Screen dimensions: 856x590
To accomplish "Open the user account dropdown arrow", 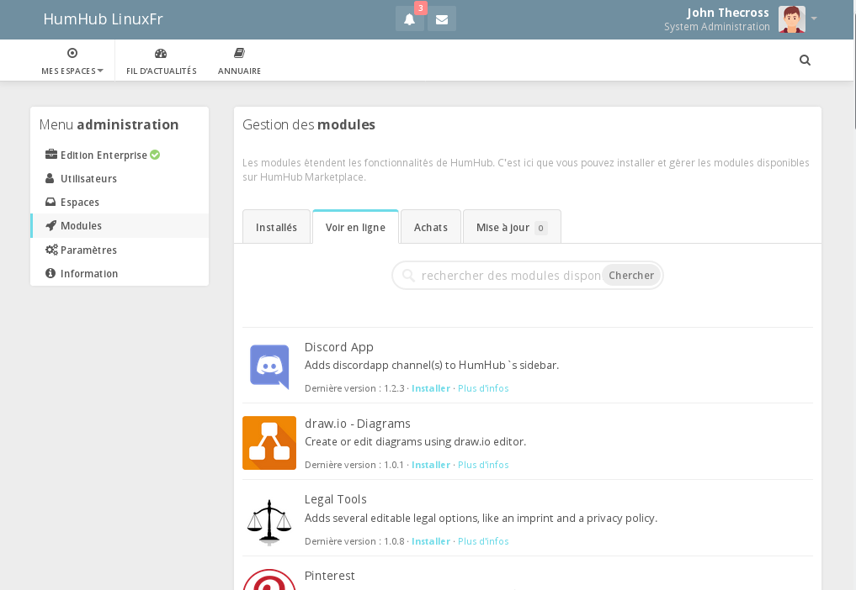I will point(814,19).
